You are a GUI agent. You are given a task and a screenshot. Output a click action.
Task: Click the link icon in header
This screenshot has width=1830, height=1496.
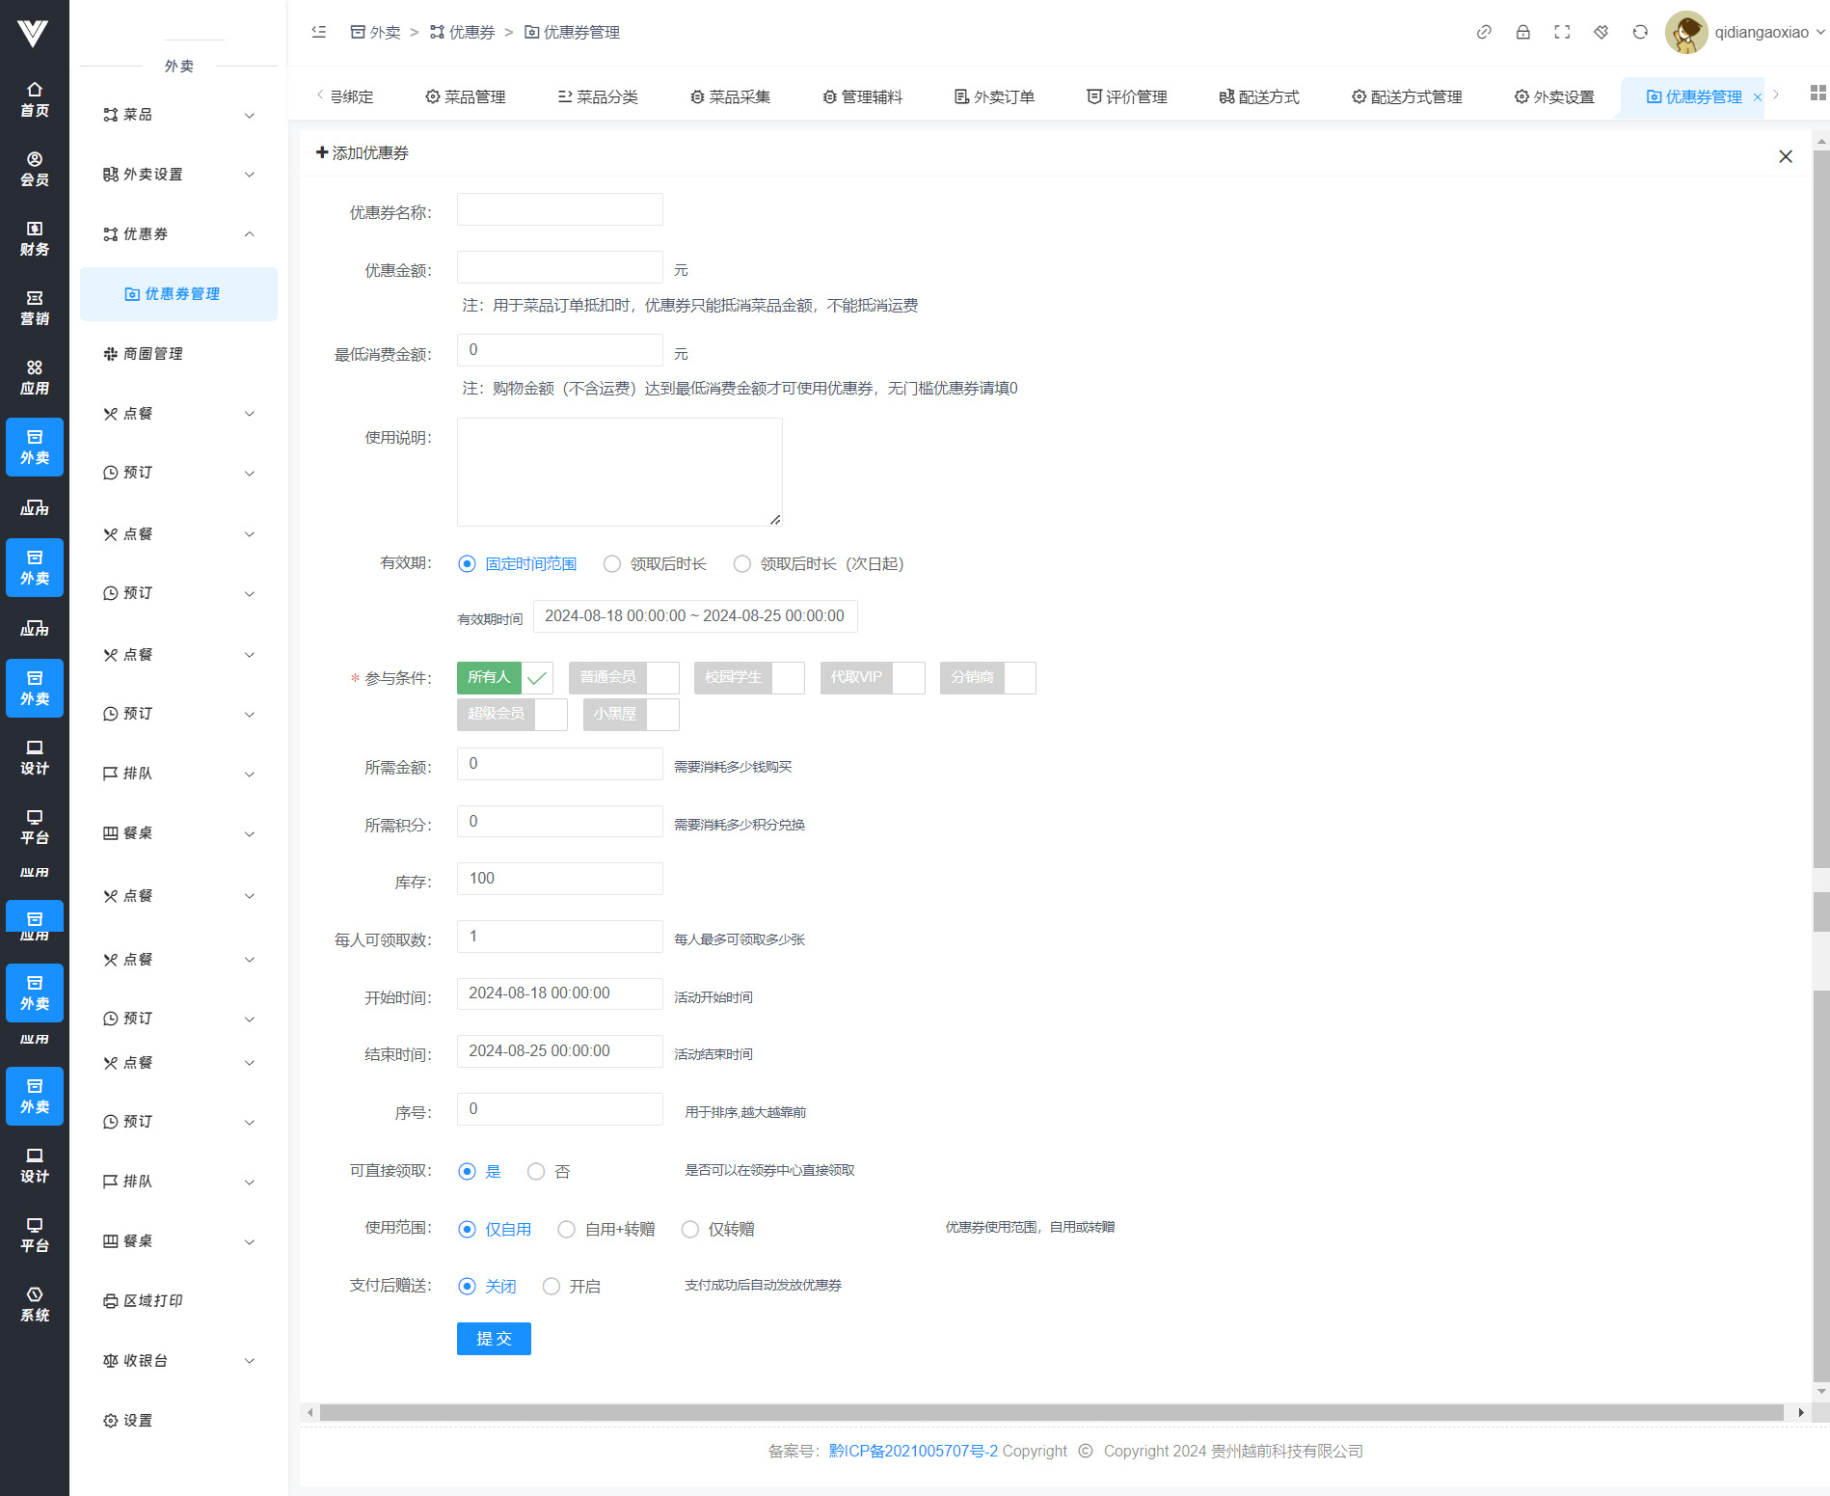coord(1484,32)
